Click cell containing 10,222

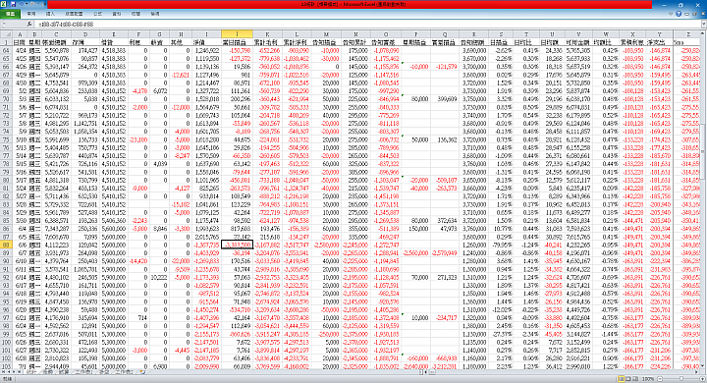160,278
